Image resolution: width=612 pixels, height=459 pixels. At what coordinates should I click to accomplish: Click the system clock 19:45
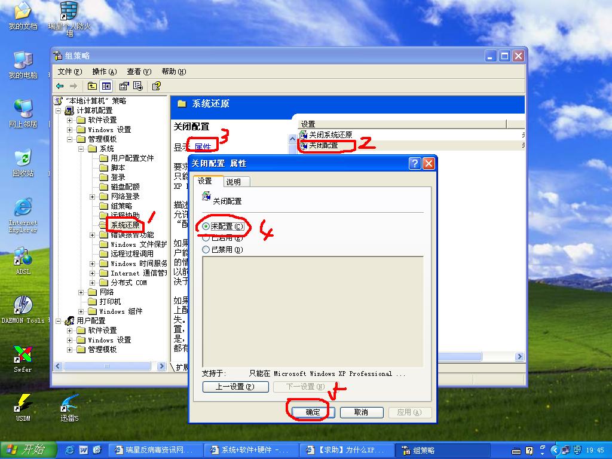[596, 450]
